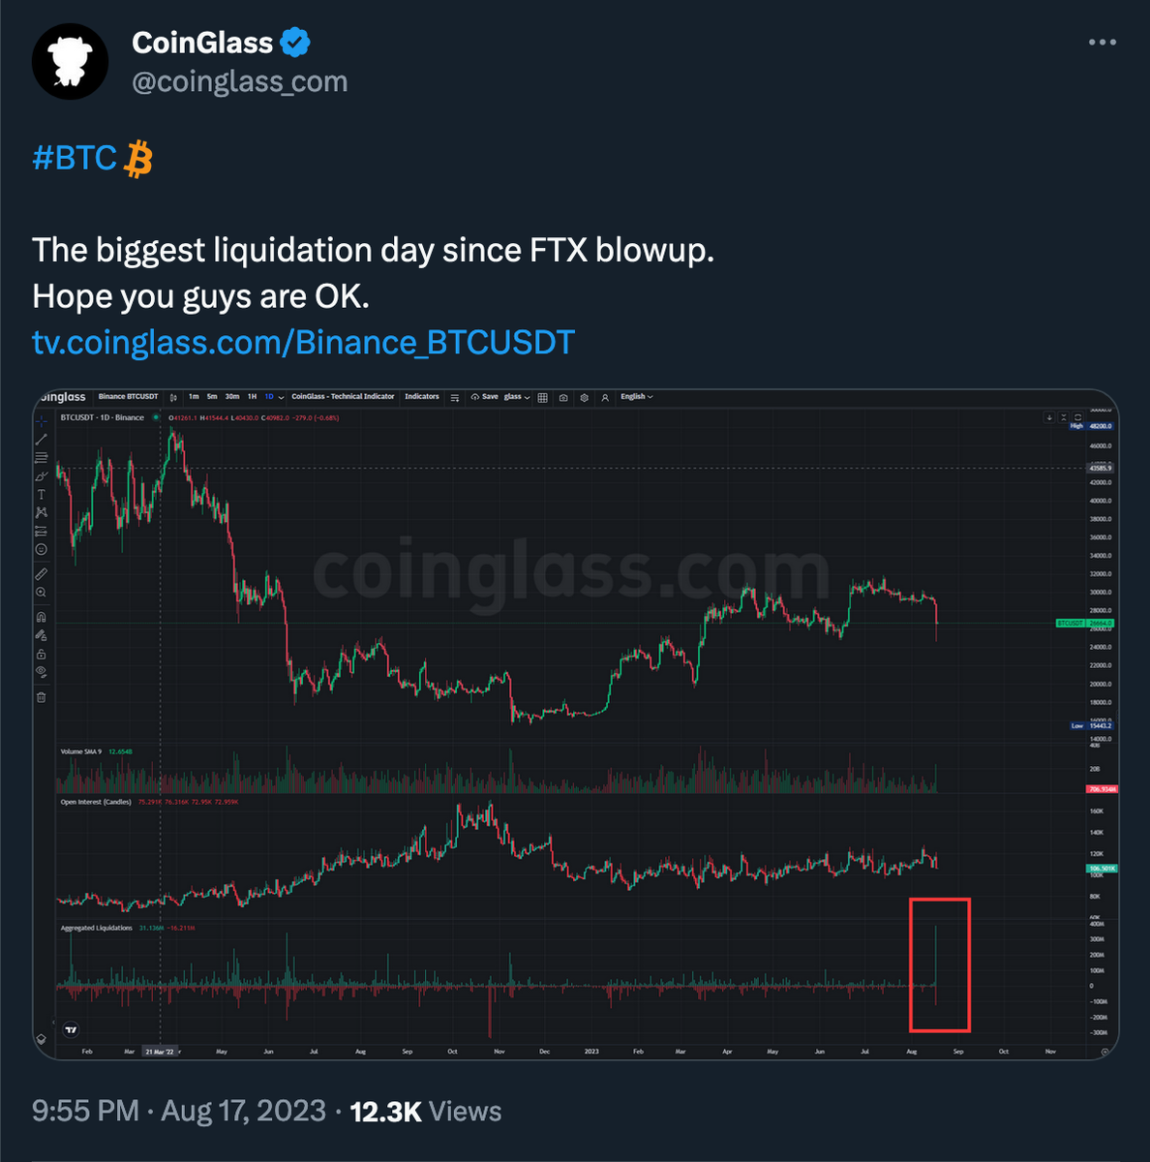Click the Save button in the toolbar
This screenshot has width=1150, height=1162.
click(x=487, y=397)
